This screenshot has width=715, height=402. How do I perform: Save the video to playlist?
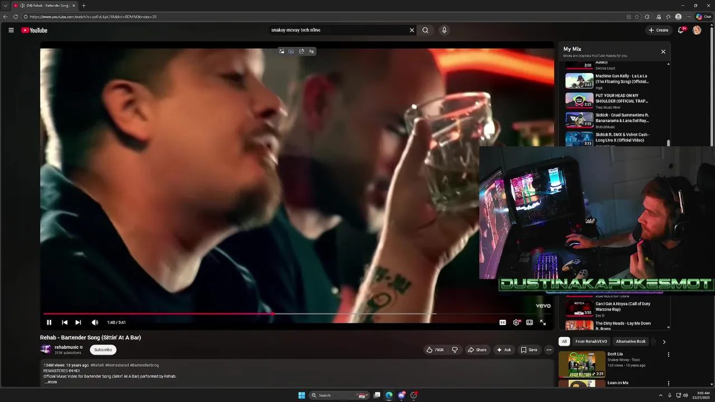pyautogui.click(x=529, y=350)
